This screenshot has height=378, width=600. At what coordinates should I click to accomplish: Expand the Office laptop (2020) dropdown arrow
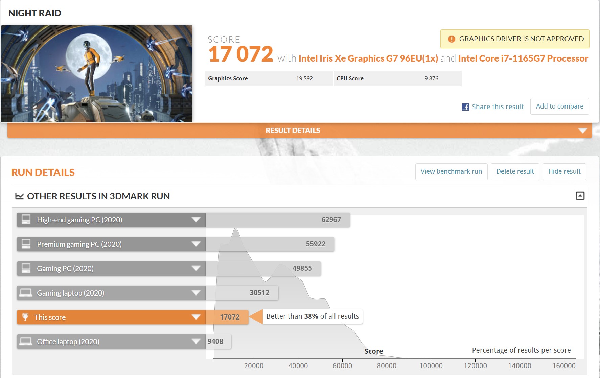[x=196, y=341]
